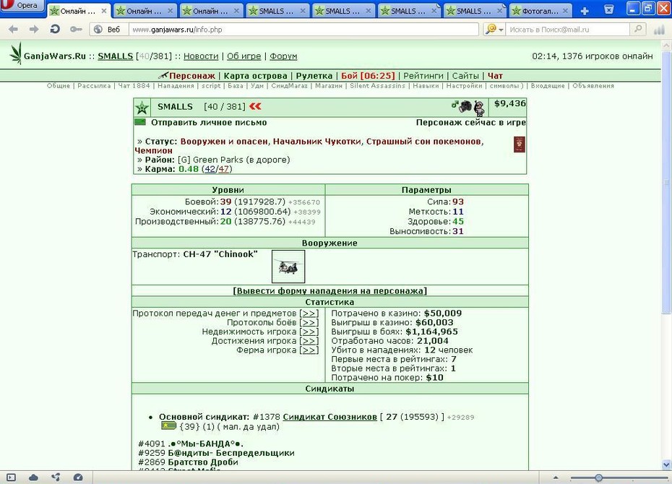The image size is (672, 484).
Task: Click Вывести форму нападения на персонажа link
Action: (x=330, y=291)
